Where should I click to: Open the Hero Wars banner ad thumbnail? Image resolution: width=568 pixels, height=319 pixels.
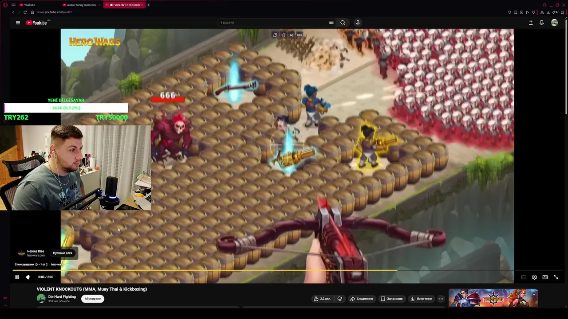tap(493, 298)
